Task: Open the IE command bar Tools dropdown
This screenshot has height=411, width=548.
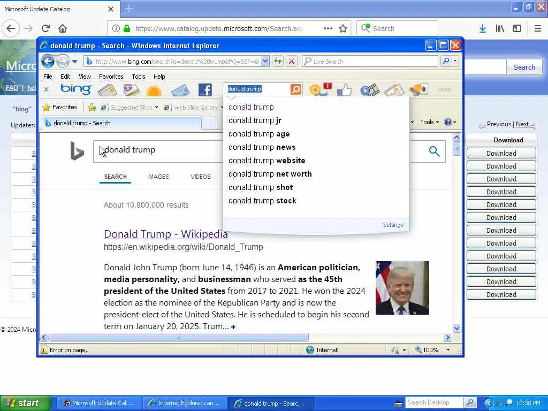Action: (430, 122)
